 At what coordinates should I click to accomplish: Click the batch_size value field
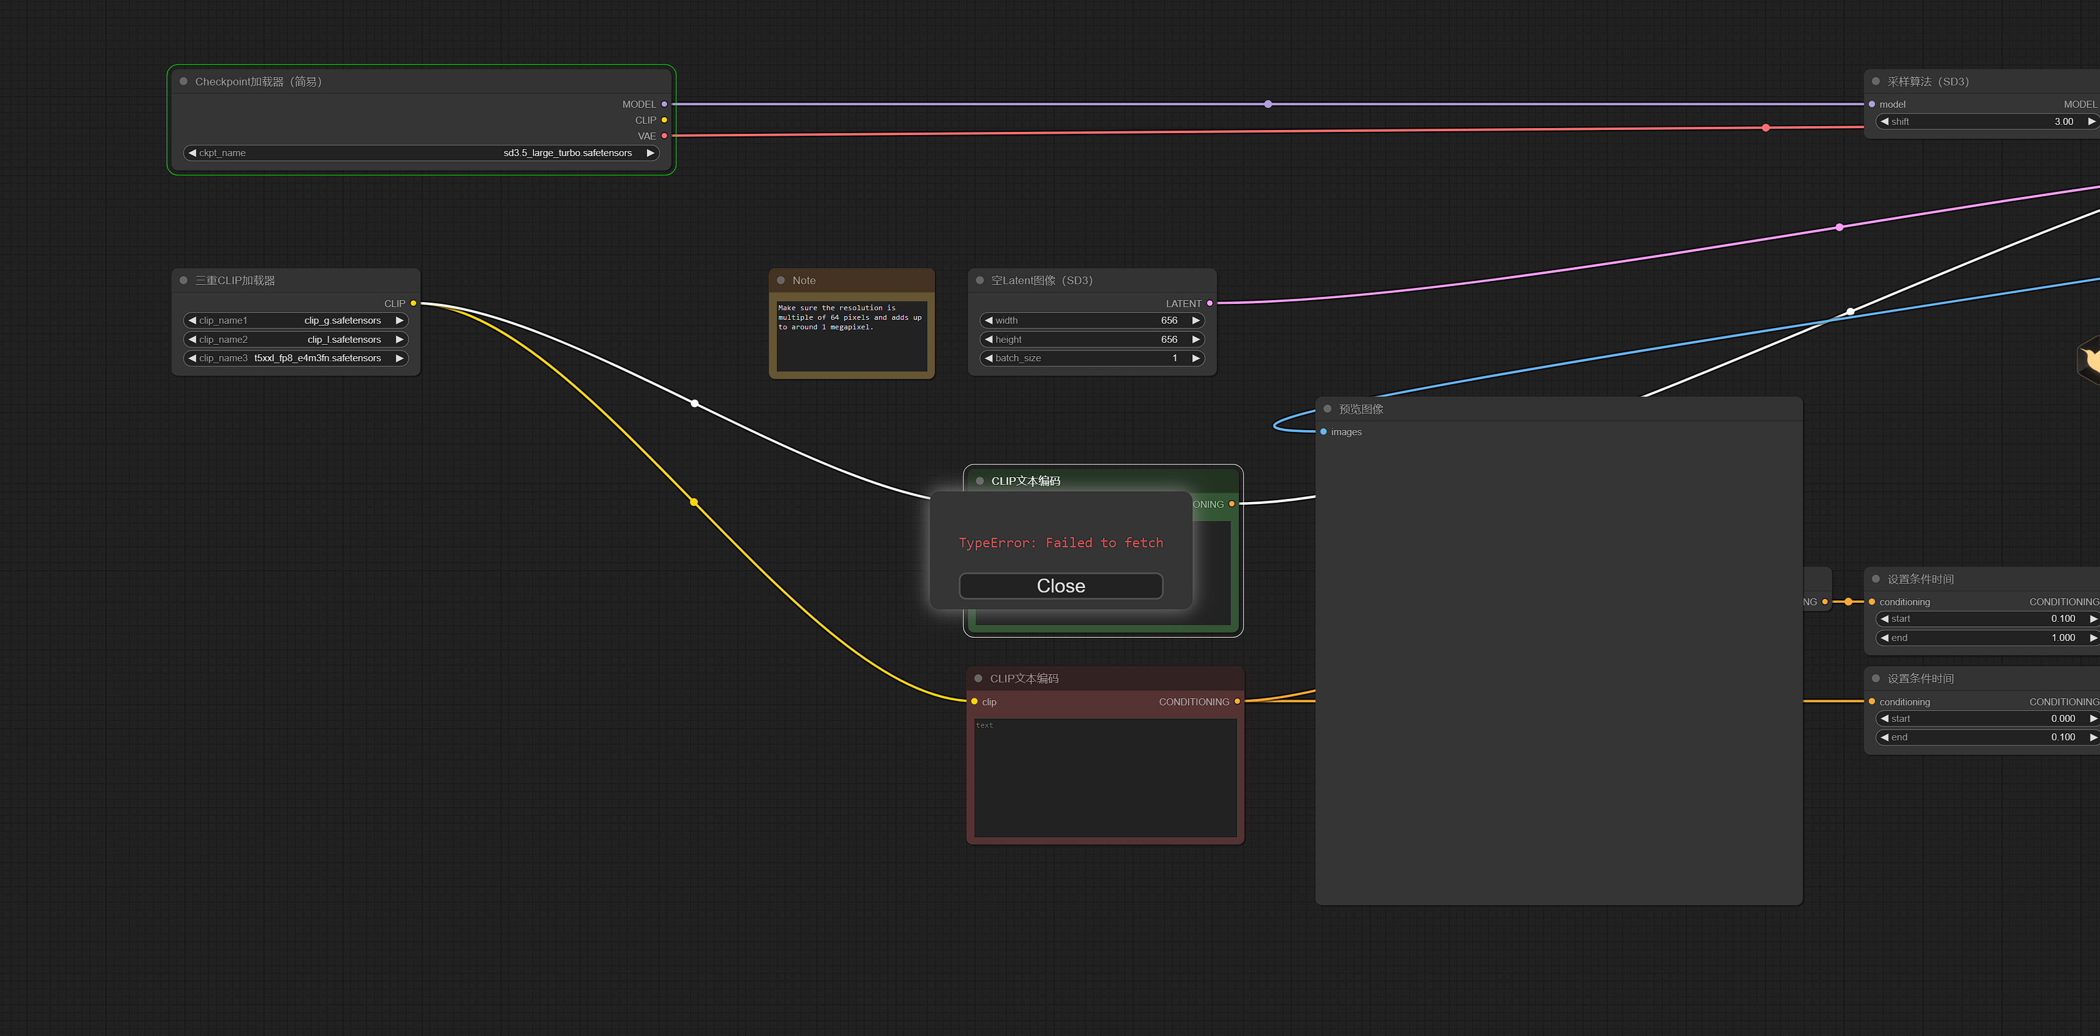pyautogui.click(x=1092, y=358)
